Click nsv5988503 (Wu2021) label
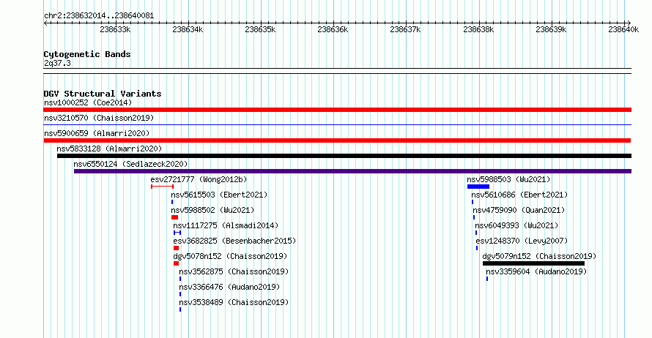Viewport: 652px width, 338px height. click(x=508, y=179)
